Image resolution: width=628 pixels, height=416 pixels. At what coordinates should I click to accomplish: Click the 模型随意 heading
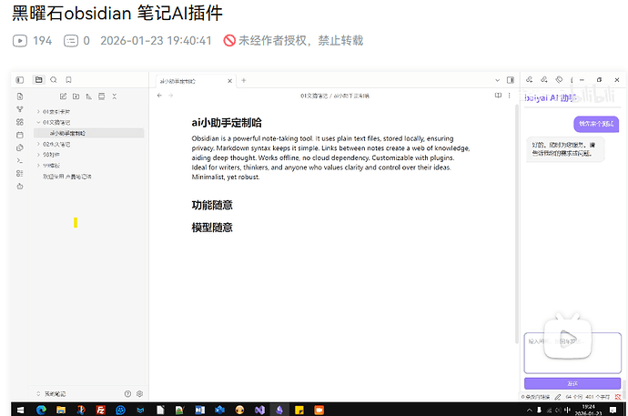pyautogui.click(x=212, y=228)
